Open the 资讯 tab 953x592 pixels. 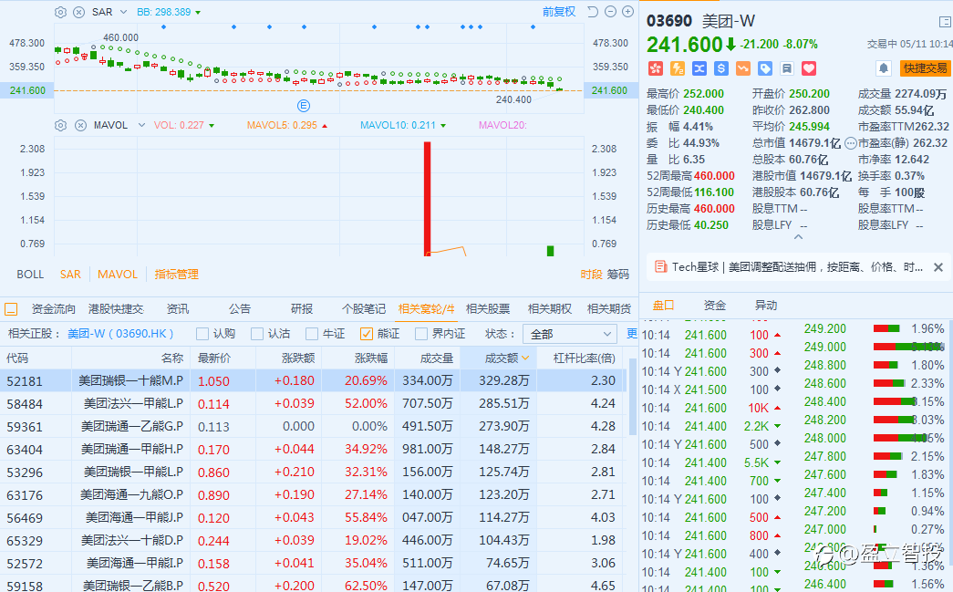pos(178,309)
